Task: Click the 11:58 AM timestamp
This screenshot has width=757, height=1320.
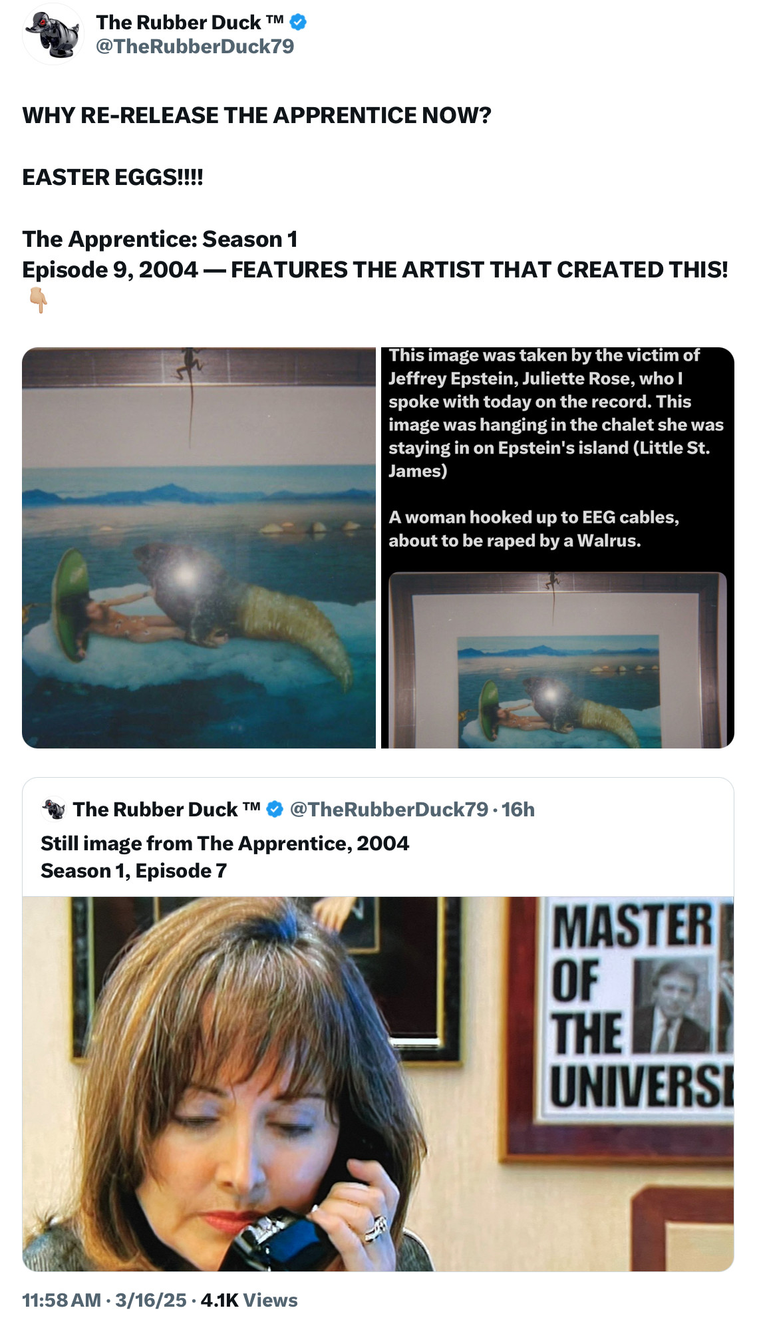Action: point(61,1300)
